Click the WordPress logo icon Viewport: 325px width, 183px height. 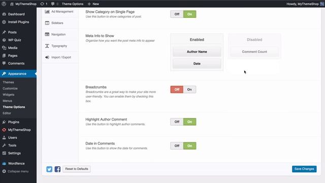[4, 4]
